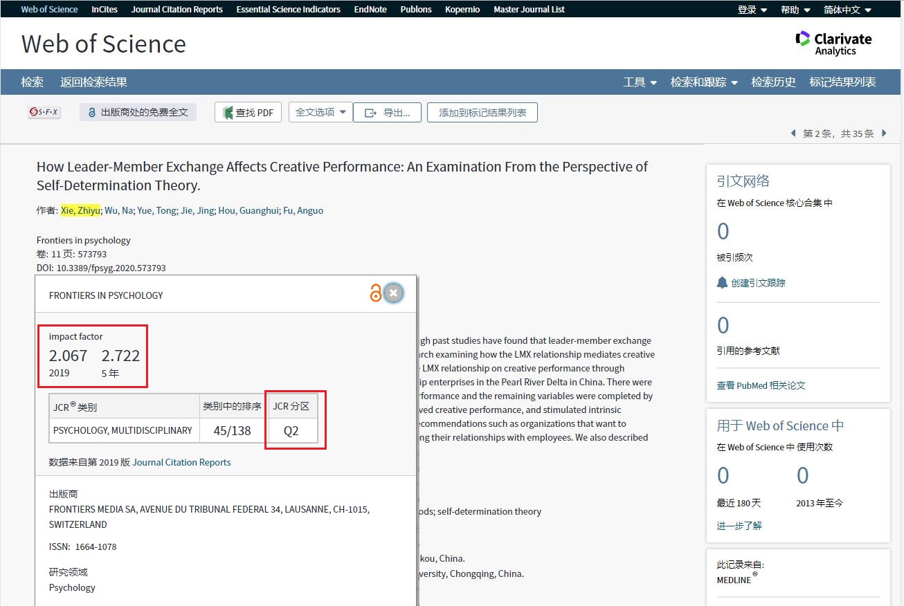Open the 简体中文 language selector
Image resolution: width=904 pixels, height=606 pixels.
click(847, 10)
